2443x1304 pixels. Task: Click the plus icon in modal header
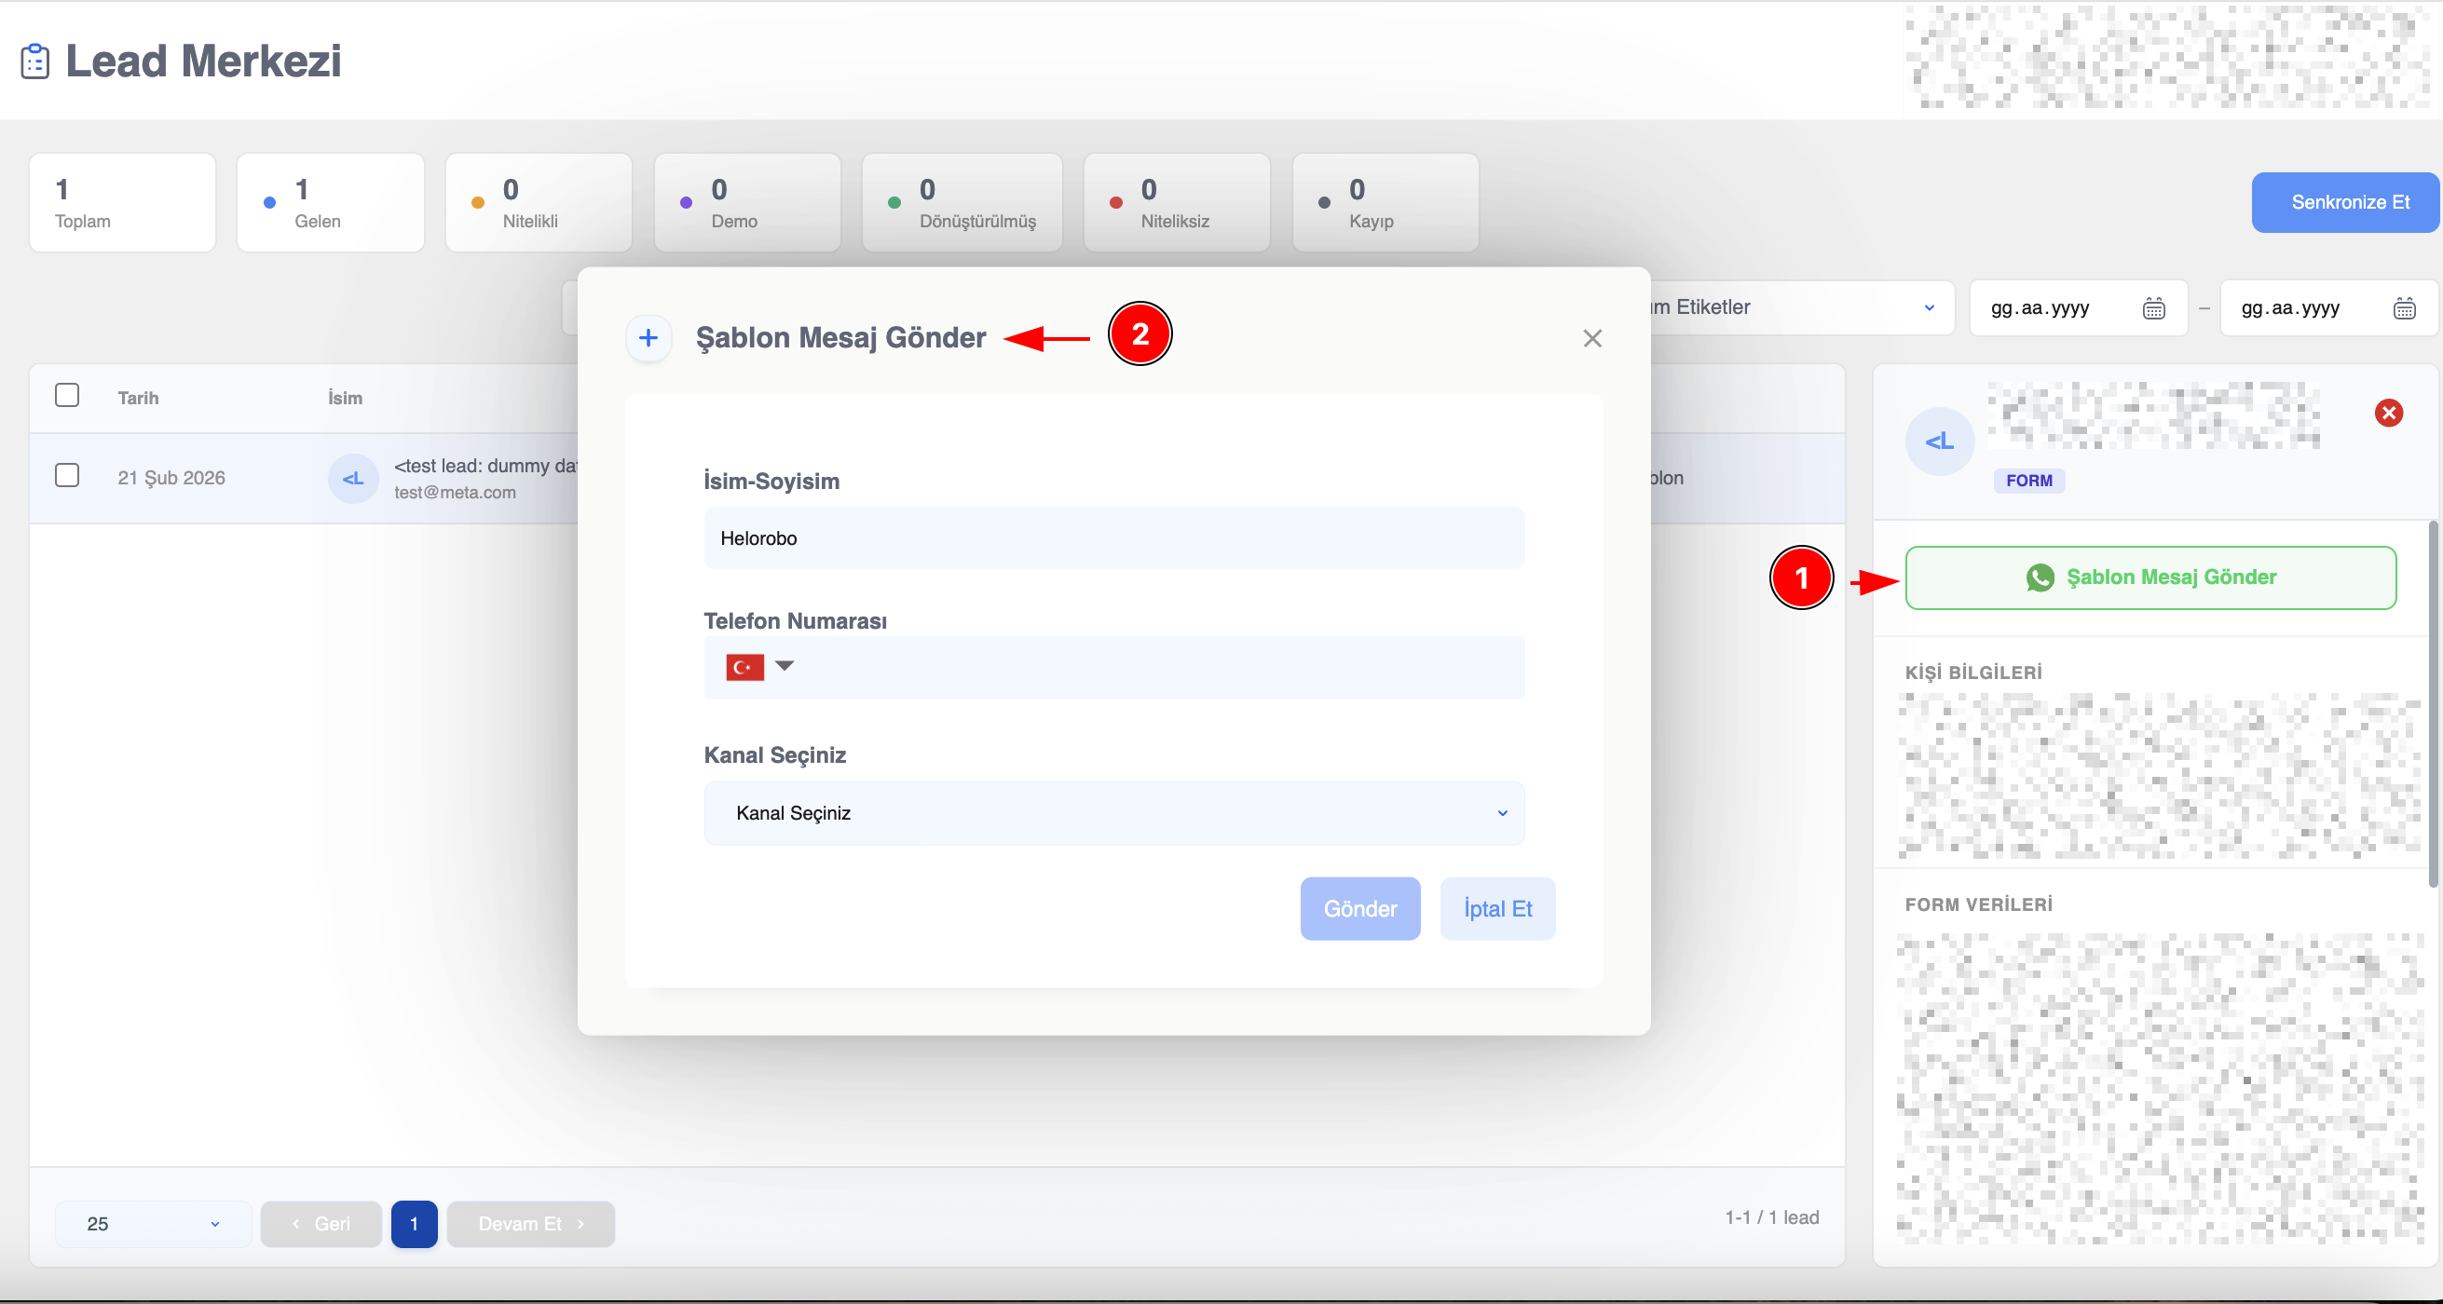(x=648, y=337)
